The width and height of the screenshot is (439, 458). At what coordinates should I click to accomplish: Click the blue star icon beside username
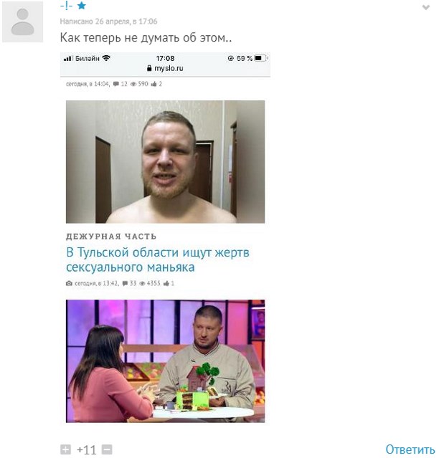point(82,6)
